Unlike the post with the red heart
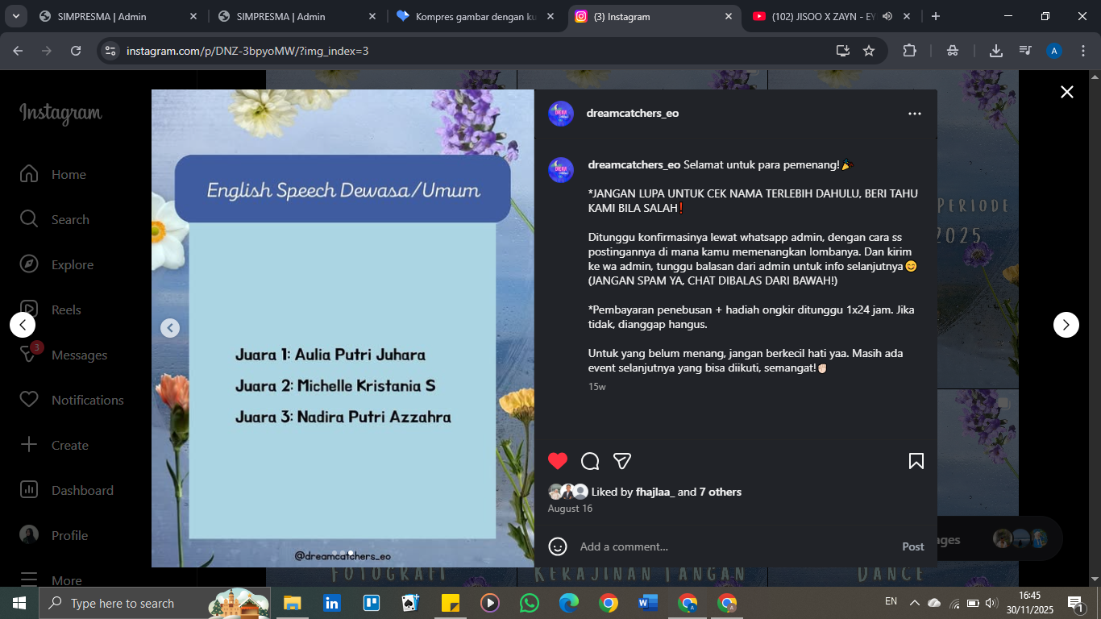This screenshot has width=1101, height=619. (x=558, y=461)
